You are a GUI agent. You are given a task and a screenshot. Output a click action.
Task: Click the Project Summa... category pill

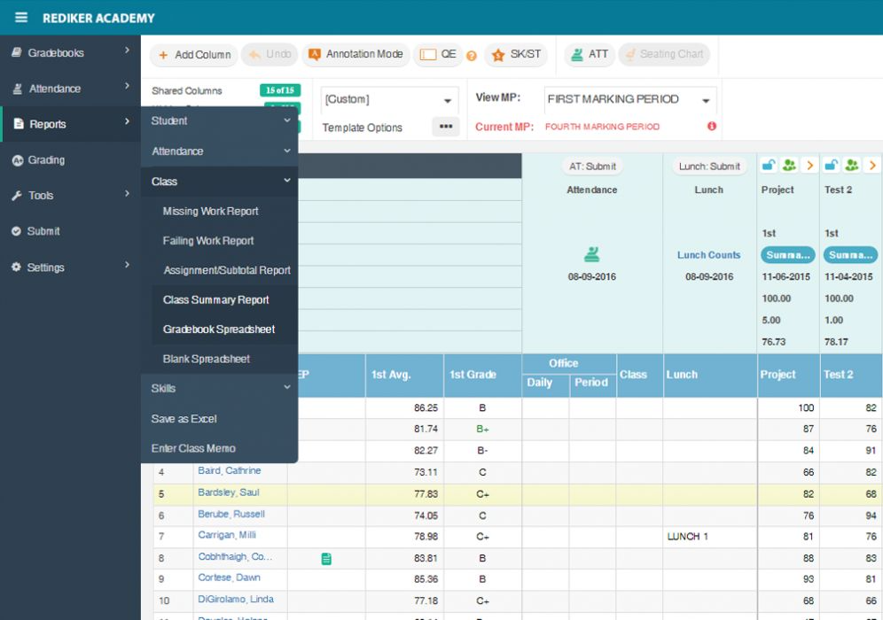[x=787, y=255]
